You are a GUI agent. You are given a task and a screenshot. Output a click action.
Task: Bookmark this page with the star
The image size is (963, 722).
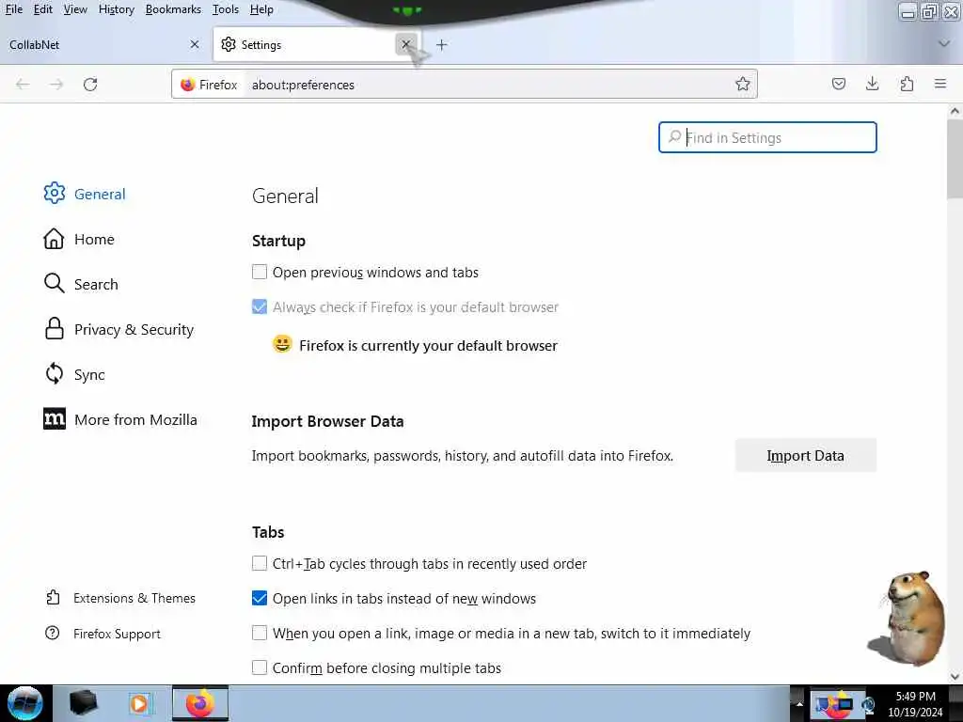[x=743, y=84]
